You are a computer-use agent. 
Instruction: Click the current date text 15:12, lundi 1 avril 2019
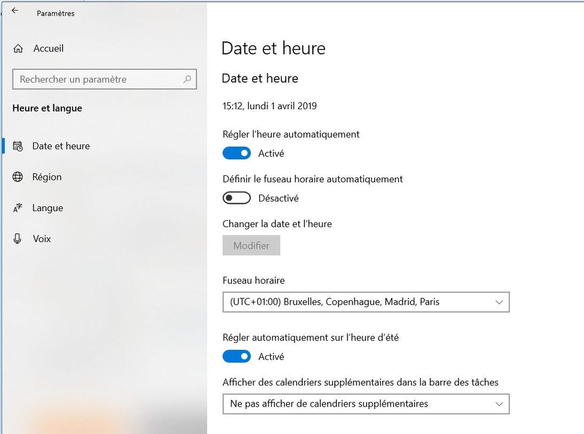[x=269, y=106]
